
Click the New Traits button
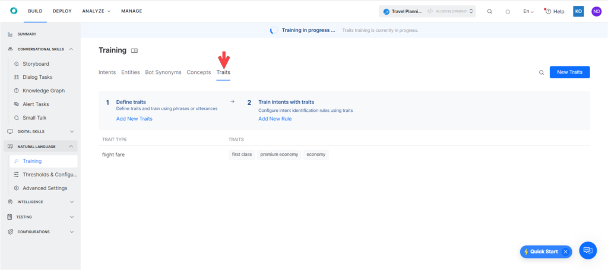click(x=569, y=72)
